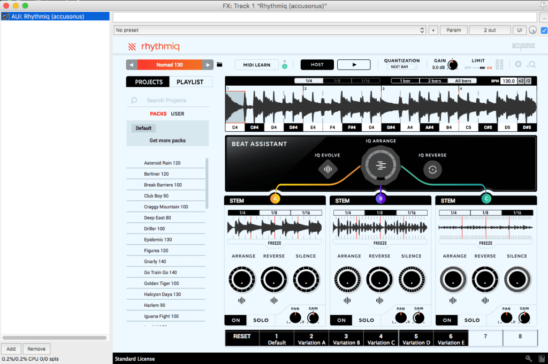The width and height of the screenshot is (548, 364).
Task: Open the plugin settings gear
Action: pos(518,64)
